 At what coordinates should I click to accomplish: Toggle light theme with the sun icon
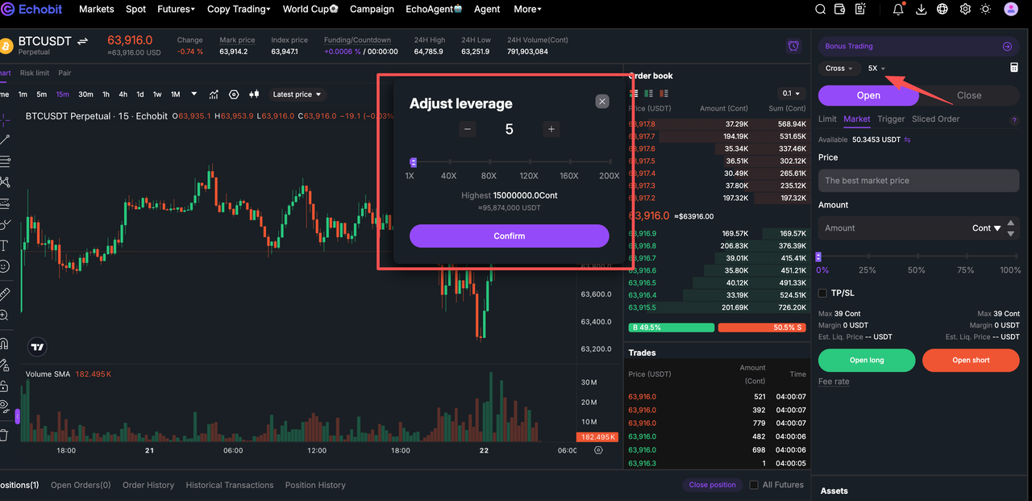[x=986, y=10]
